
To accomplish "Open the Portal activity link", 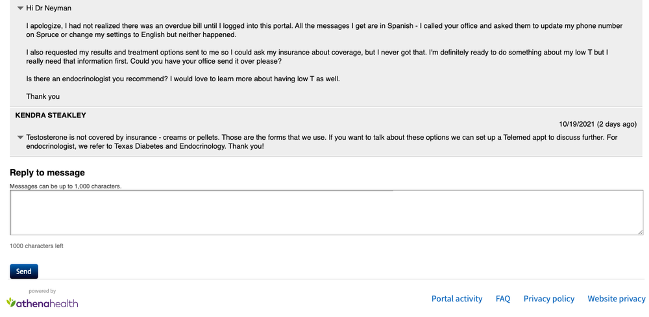I will tap(457, 299).
